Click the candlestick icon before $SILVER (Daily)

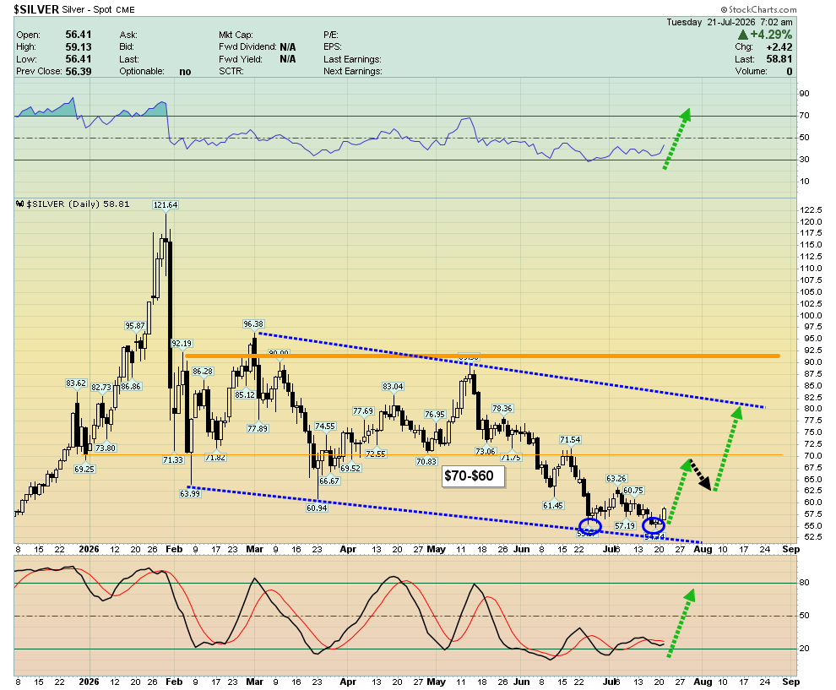[19, 204]
